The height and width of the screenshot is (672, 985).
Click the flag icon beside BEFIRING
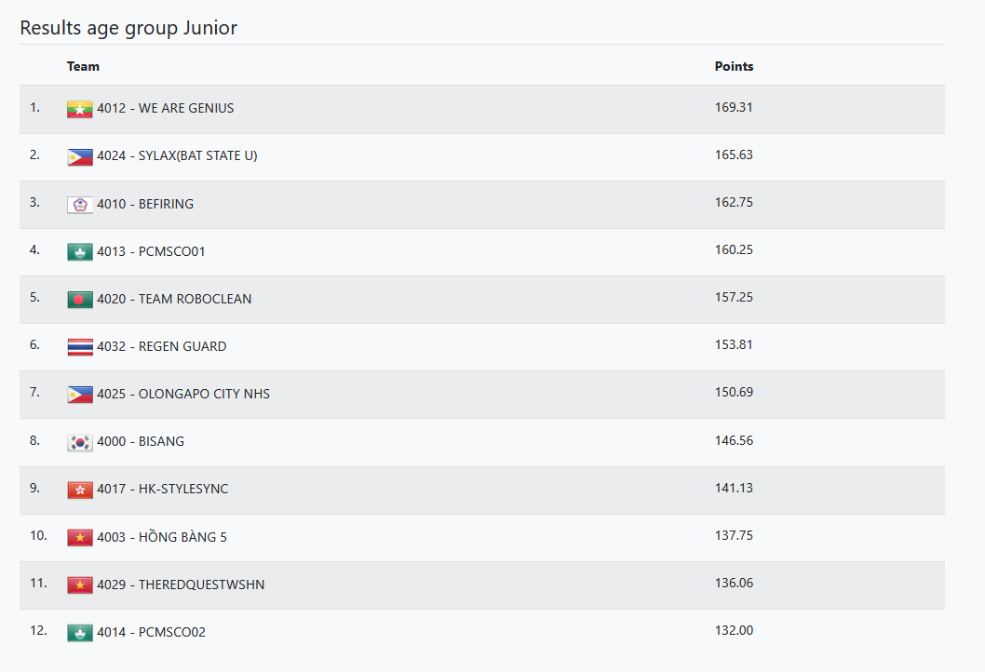(x=80, y=205)
